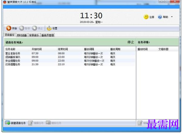Image resolution: width=185 pixels, height=135 pixels.
Task: Click the edit icon under task details panel
Action: [x=140, y=123]
